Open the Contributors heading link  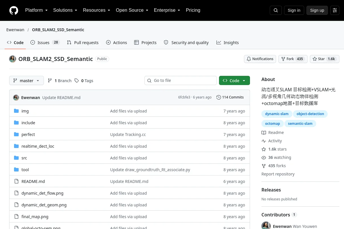click(279, 215)
